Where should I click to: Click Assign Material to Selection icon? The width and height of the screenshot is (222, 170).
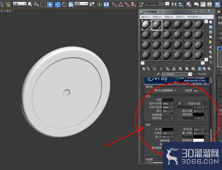155,69
